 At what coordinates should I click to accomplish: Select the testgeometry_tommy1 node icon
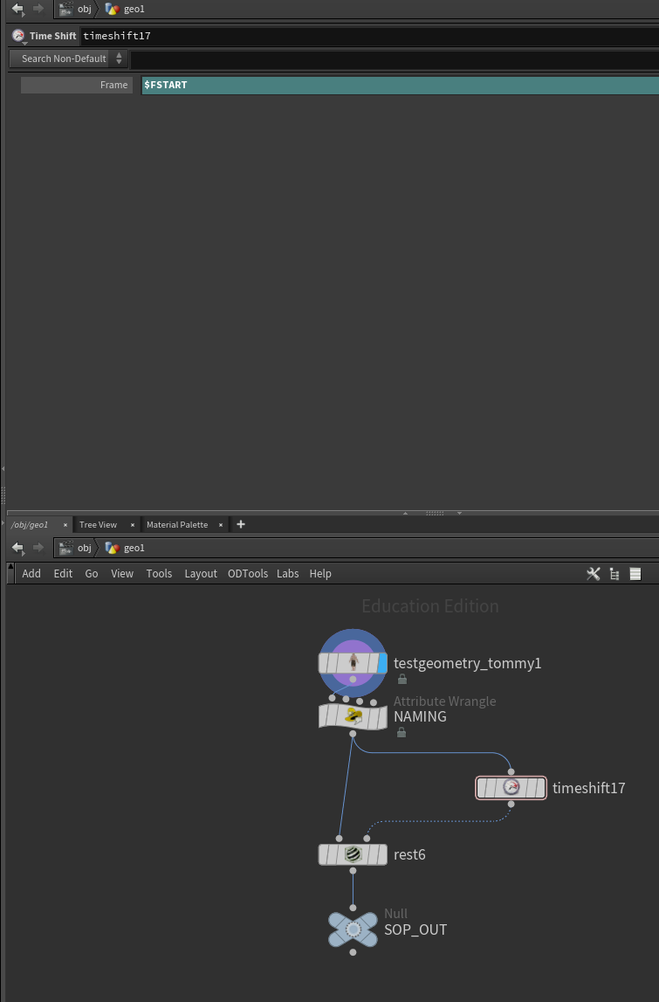click(354, 663)
